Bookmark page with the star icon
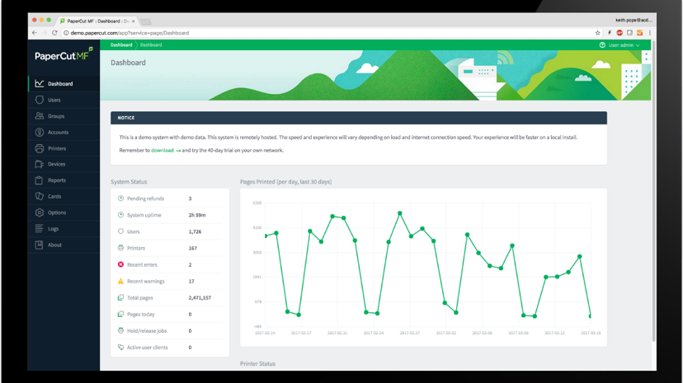The width and height of the screenshot is (683, 383). (x=597, y=33)
